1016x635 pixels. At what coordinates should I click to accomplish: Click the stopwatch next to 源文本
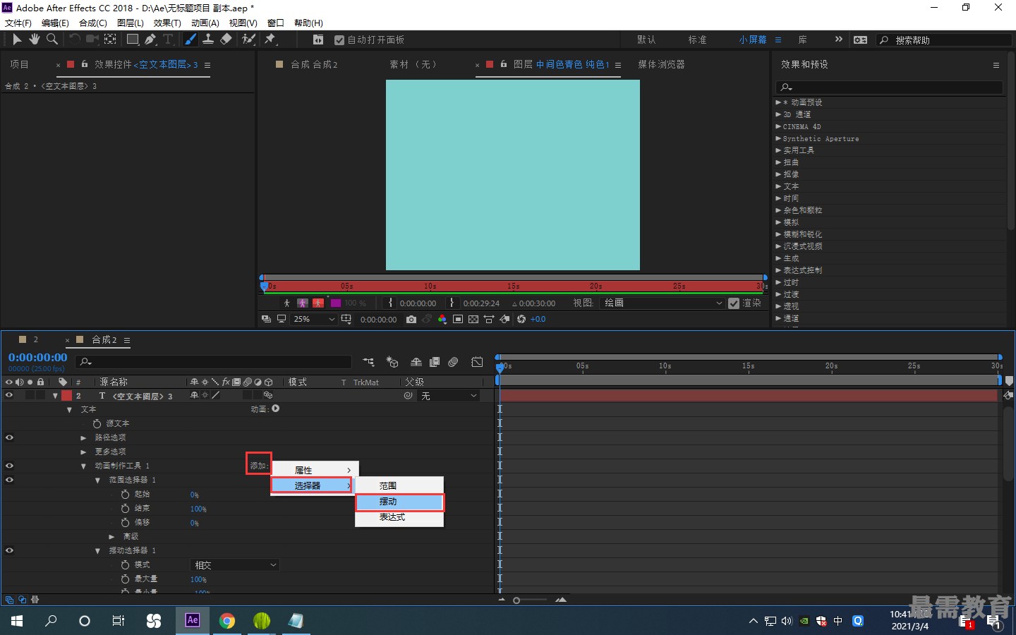point(97,423)
